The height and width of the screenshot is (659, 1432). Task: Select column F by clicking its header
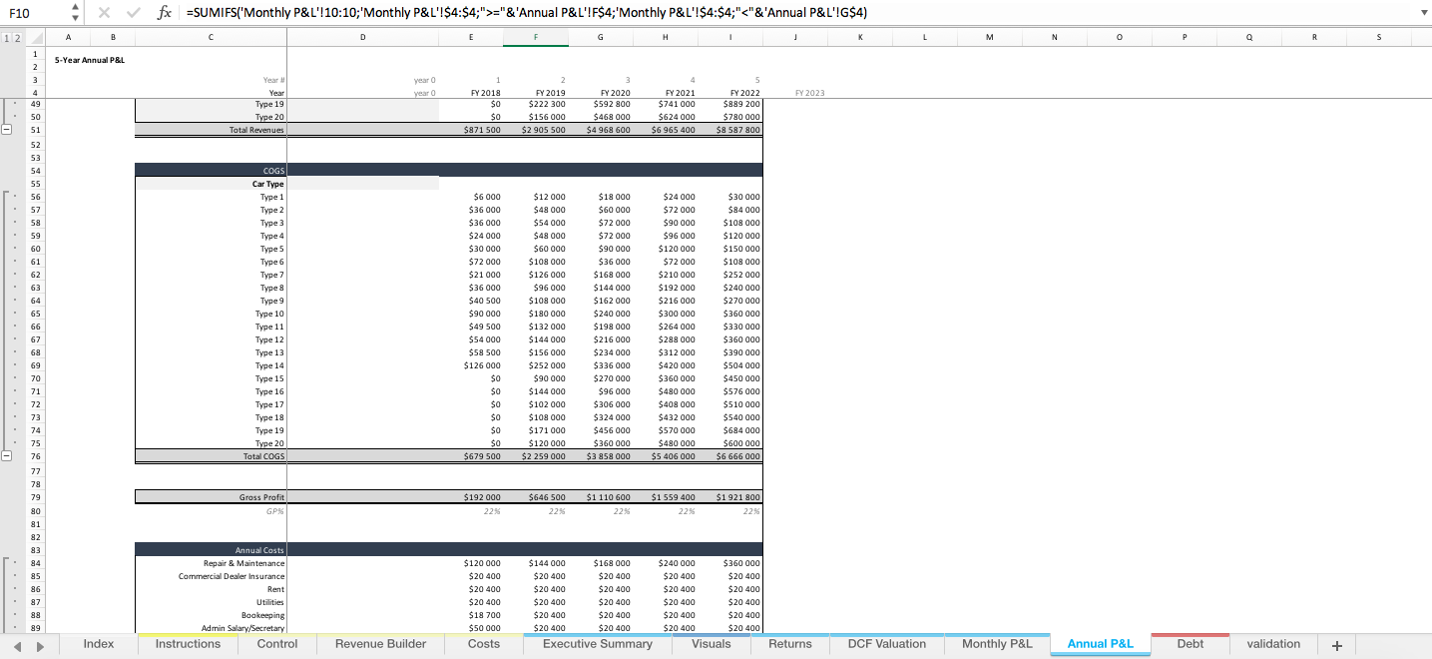pyautogui.click(x=536, y=36)
